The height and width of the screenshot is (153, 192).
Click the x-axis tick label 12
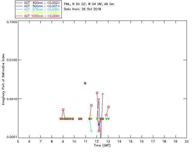(97, 141)
